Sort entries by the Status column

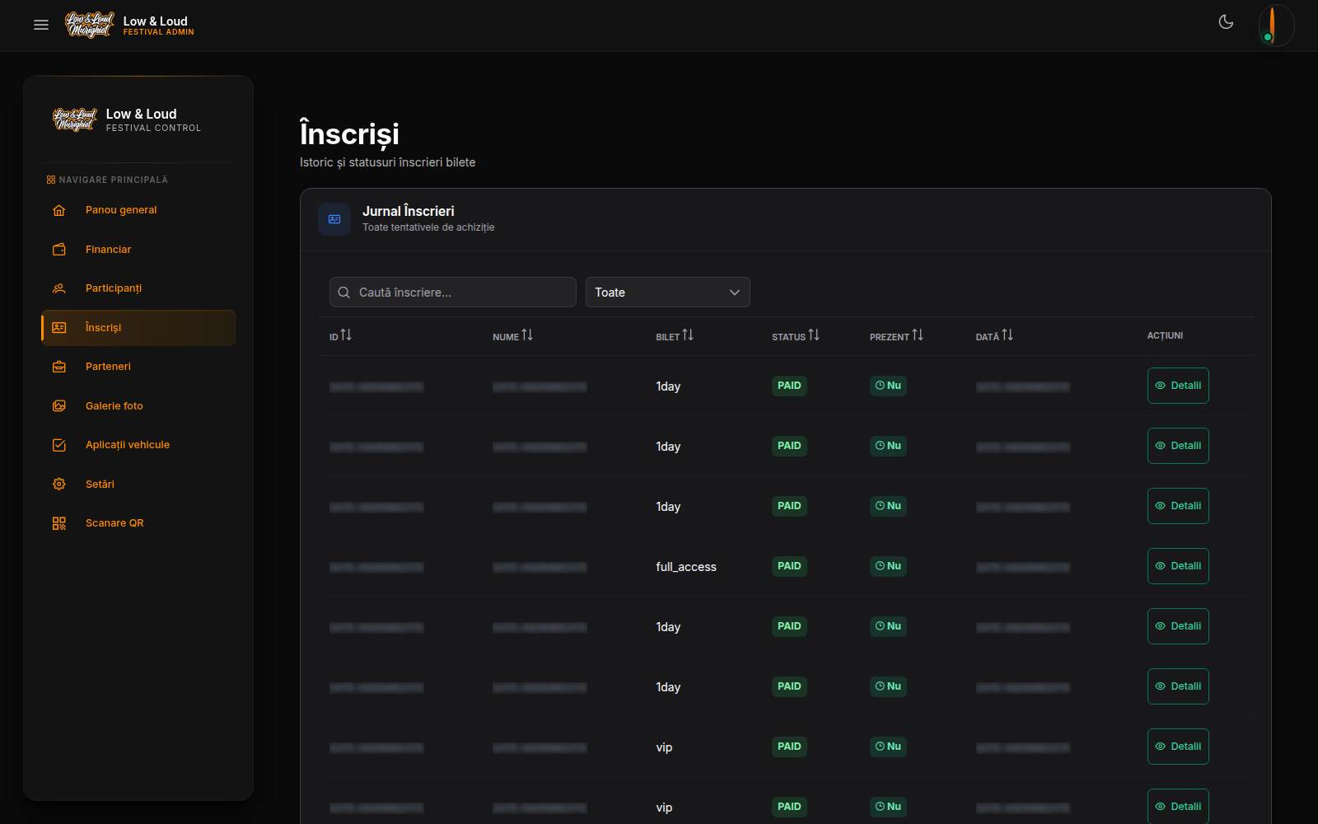pyautogui.click(x=796, y=335)
